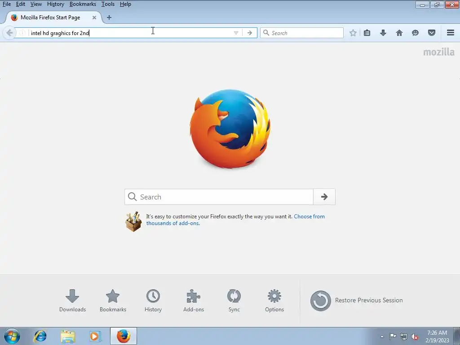Open the taskbar clock showing 7:26 AM
The image size is (460, 345).
(437, 336)
